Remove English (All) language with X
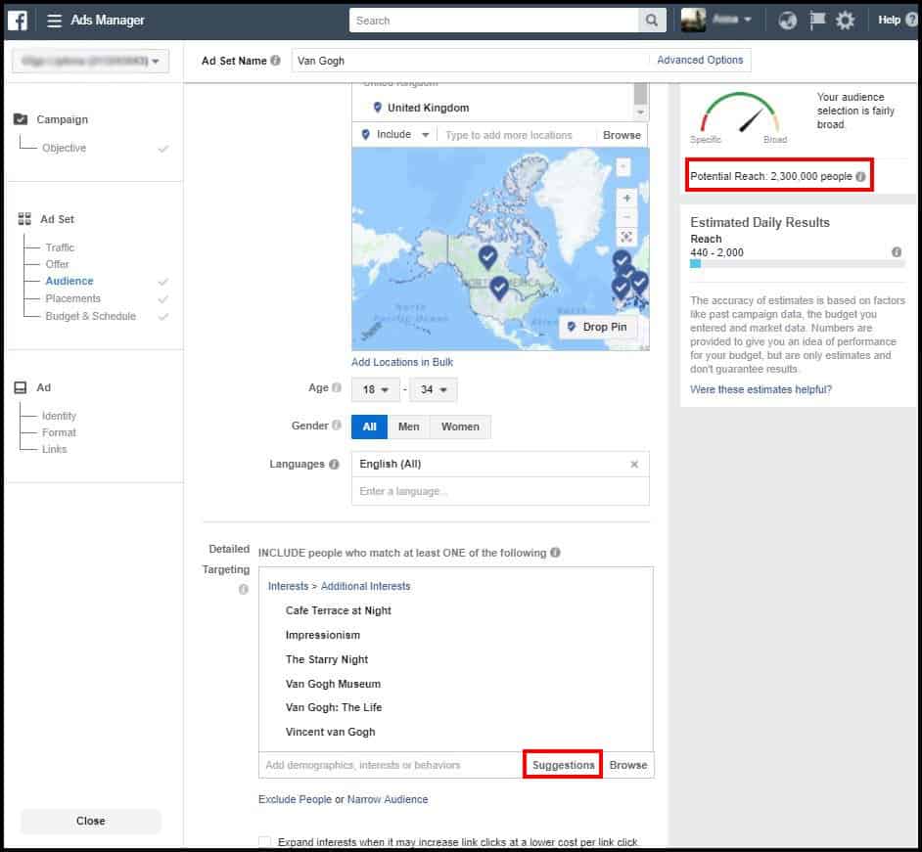Screen dimensions: 922x852 634,465
